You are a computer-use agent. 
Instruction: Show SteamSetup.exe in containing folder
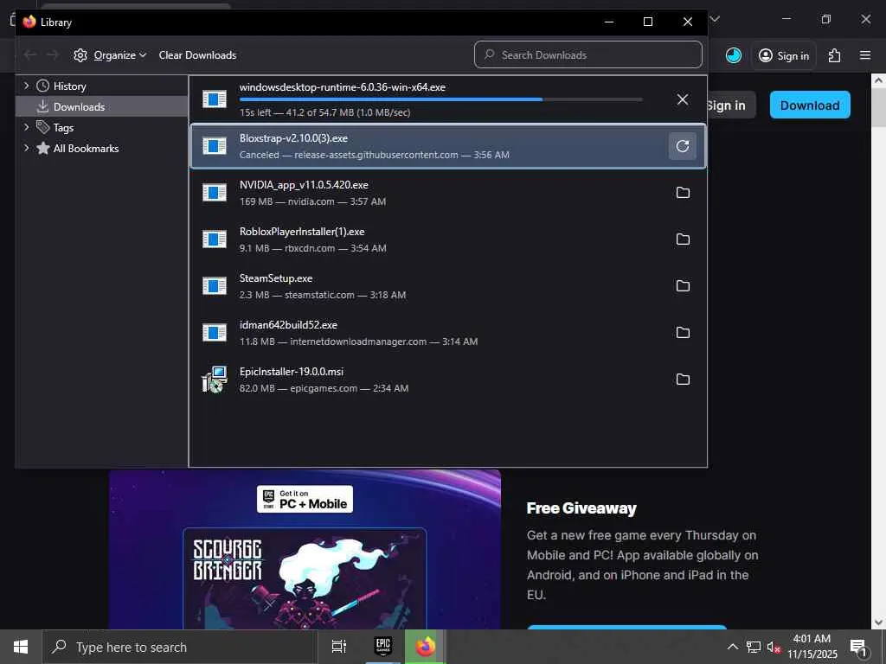point(683,285)
